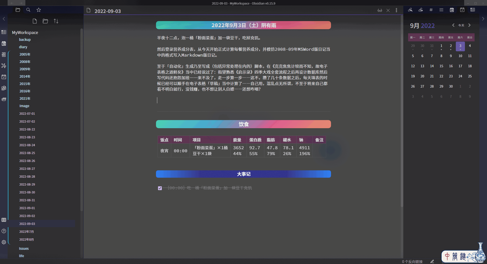Expand the Image folder
487x264 pixels.
[24, 106]
